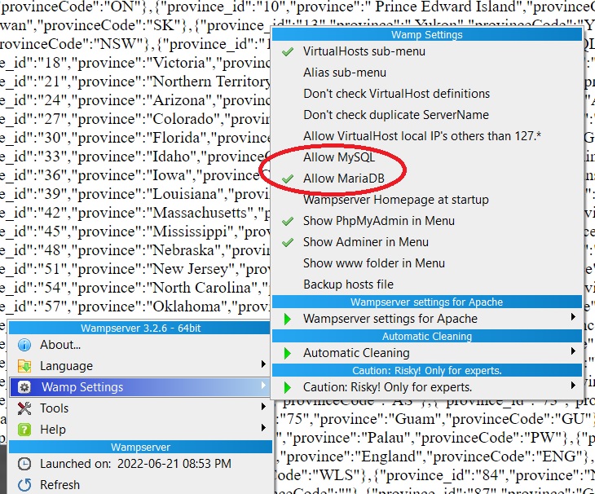Click the Language download-folder icon
Screen dimensions: 595x494
pos(24,366)
